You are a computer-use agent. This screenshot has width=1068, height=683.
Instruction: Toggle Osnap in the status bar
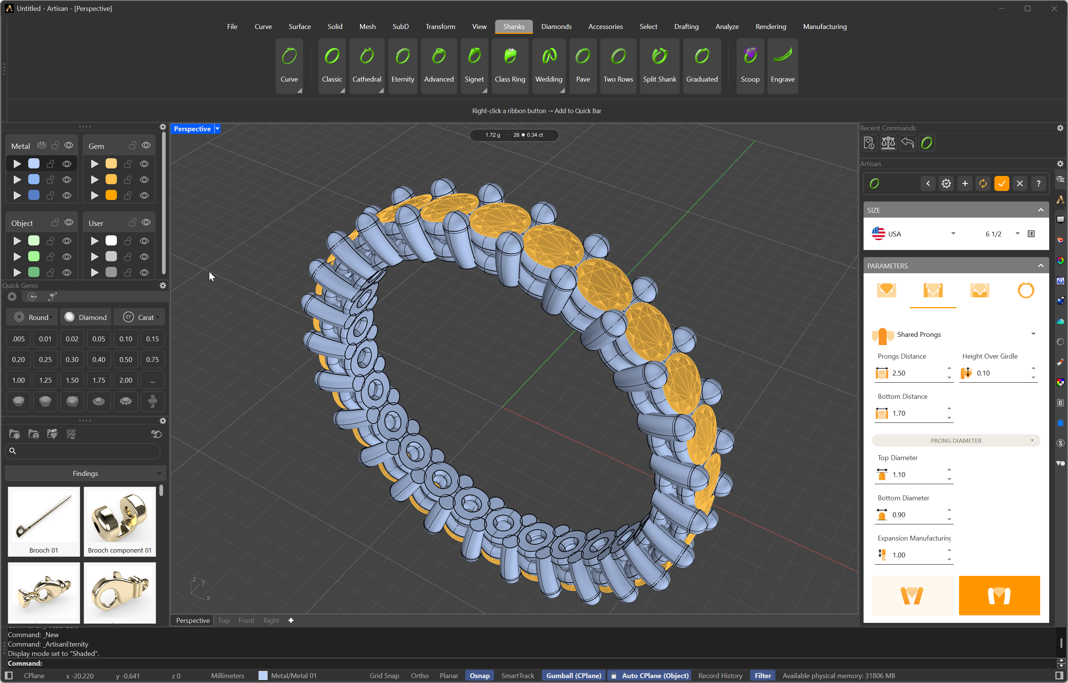[x=480, y=675]
